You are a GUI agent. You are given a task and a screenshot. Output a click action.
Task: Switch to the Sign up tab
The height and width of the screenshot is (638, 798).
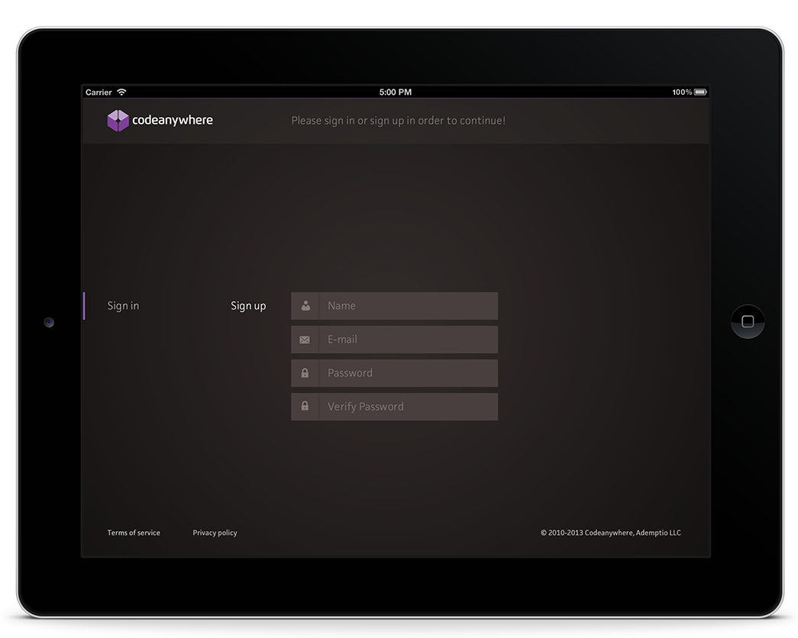(x=248, y=306)
